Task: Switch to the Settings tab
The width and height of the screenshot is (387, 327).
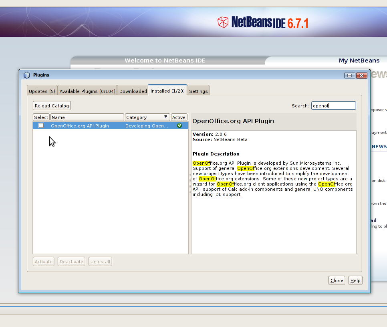Action: (x=198, y=91)
